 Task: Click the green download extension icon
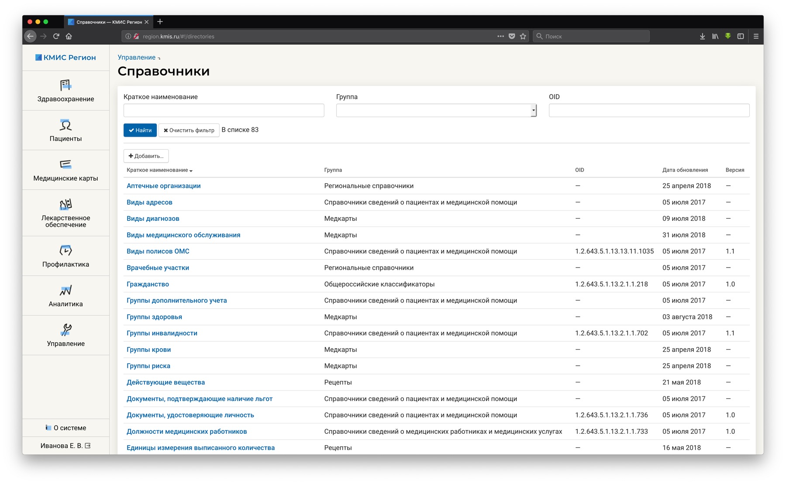tap(728, 36)
